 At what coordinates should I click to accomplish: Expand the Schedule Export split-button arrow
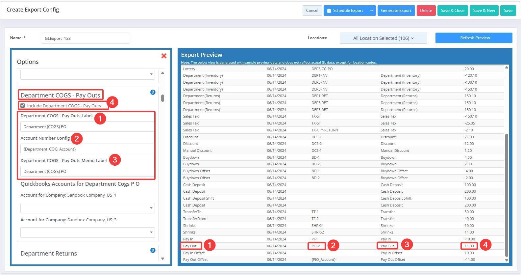click(x=371, y=11)
